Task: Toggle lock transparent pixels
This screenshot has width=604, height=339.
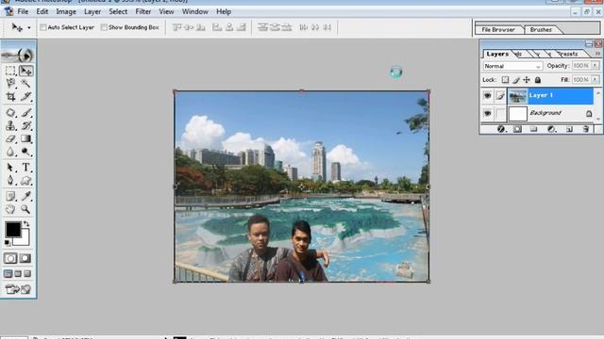Action: pyautogui.click(x=505, y=80)
